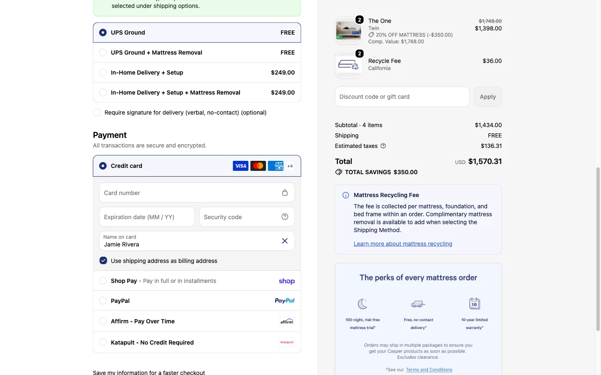Click the Apply discount button

point(488,97)
